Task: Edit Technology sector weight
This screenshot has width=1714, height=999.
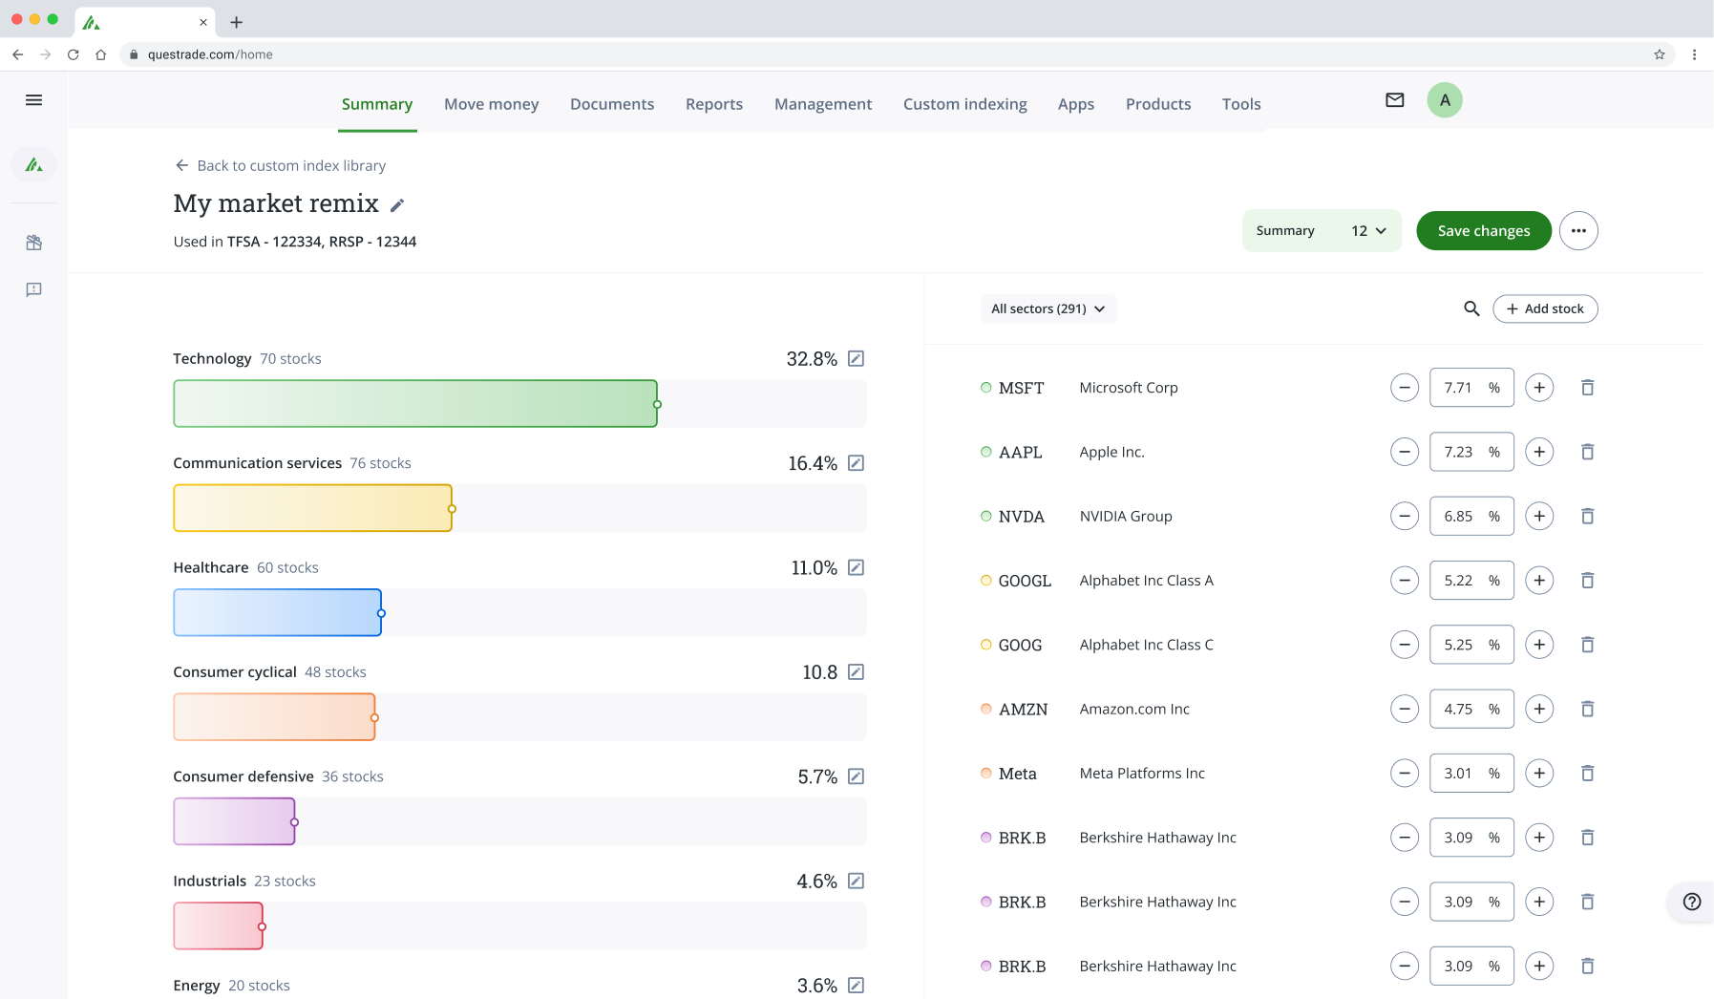Action: point(857,358)
